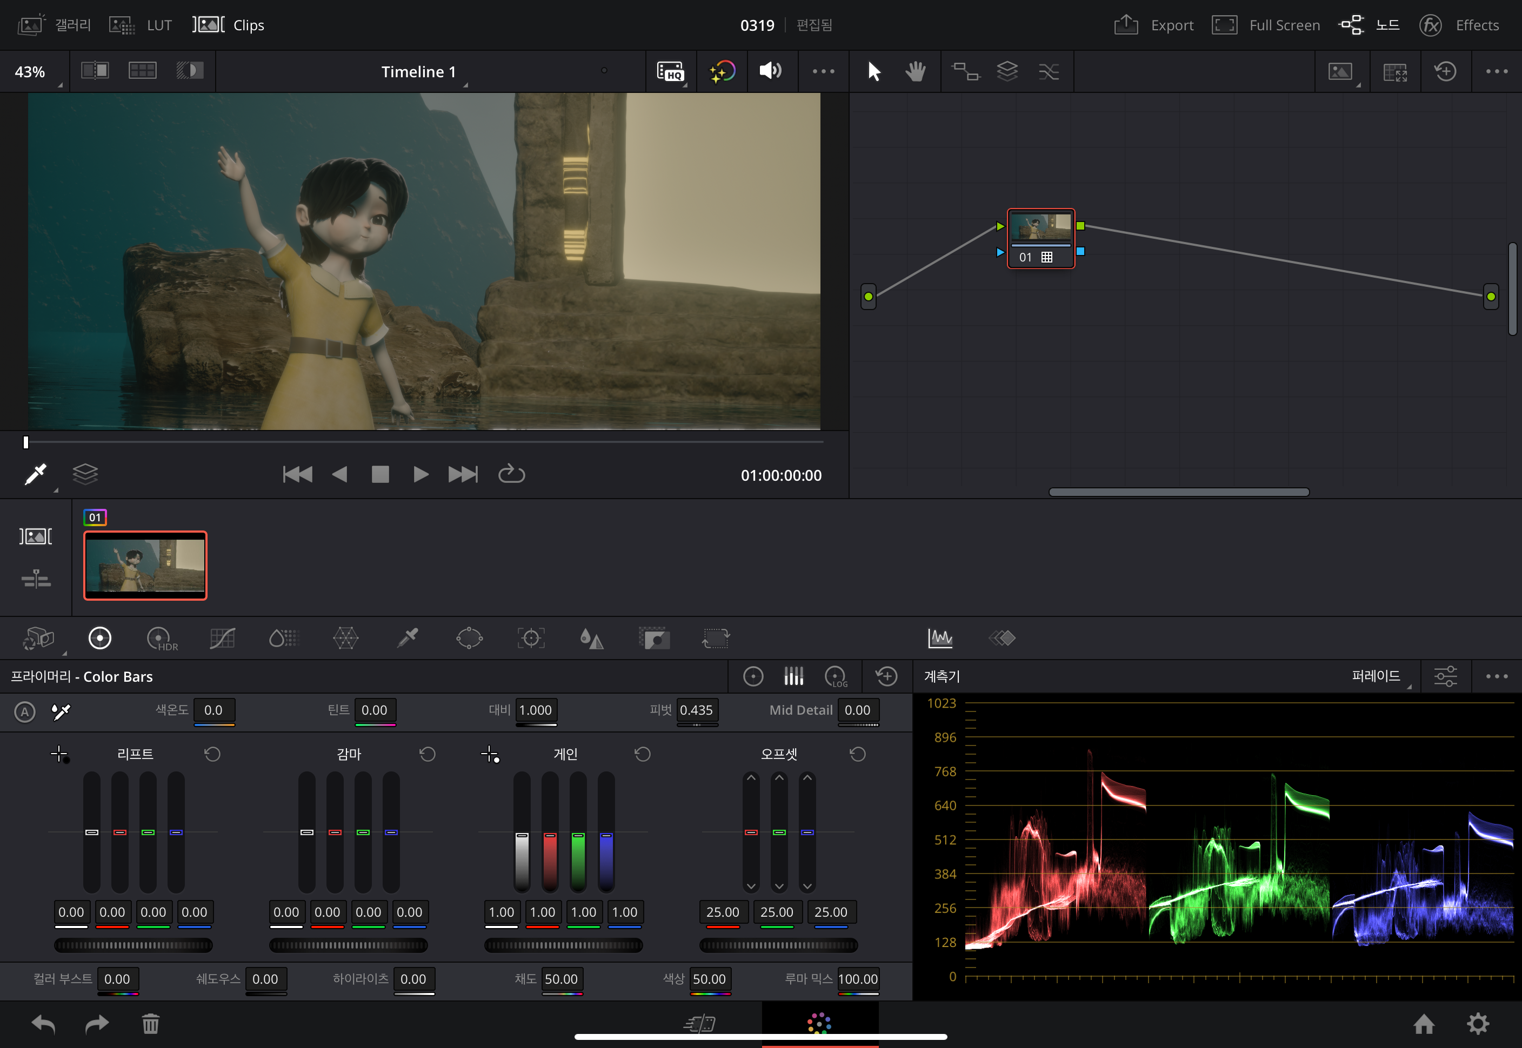Click the red gain color bar slider

(x=550, y=832)
